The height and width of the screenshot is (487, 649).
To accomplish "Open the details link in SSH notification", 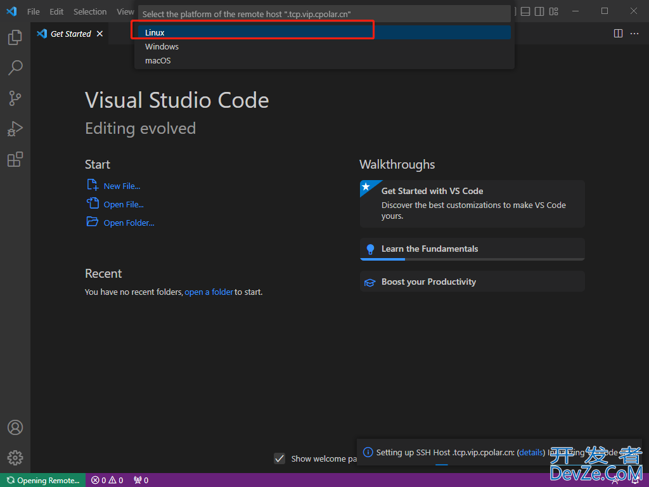I will point(530,452).
